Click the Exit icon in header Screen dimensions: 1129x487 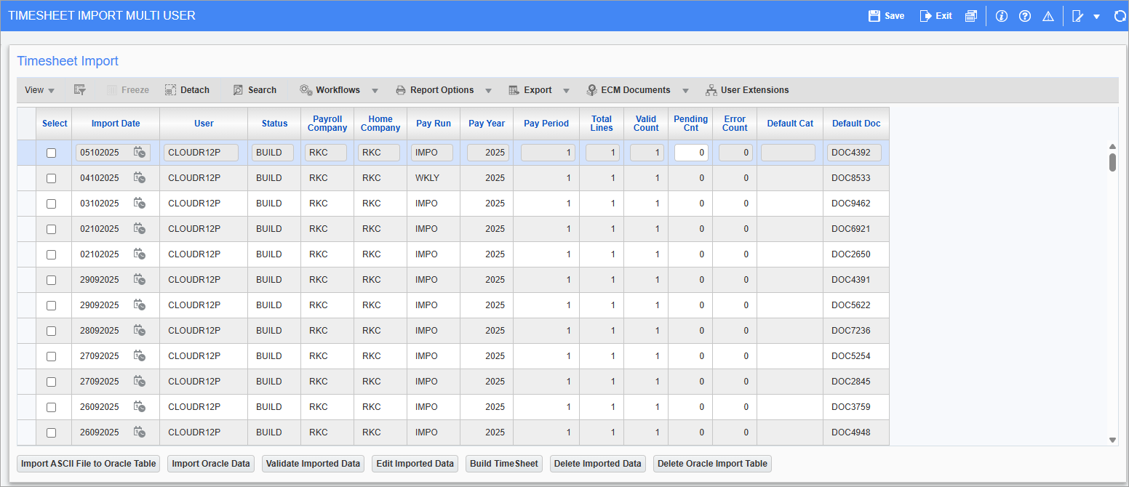(x=926, y=16)
